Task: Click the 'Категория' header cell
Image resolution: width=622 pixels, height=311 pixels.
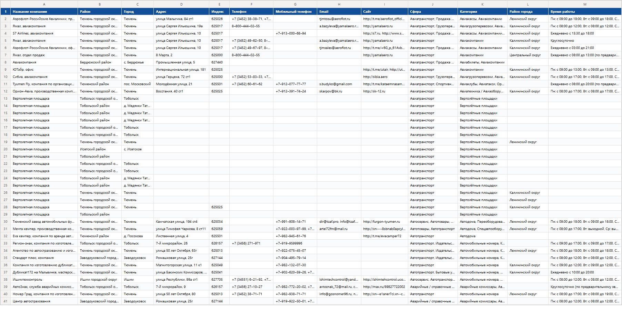Action: click(482, 12)
